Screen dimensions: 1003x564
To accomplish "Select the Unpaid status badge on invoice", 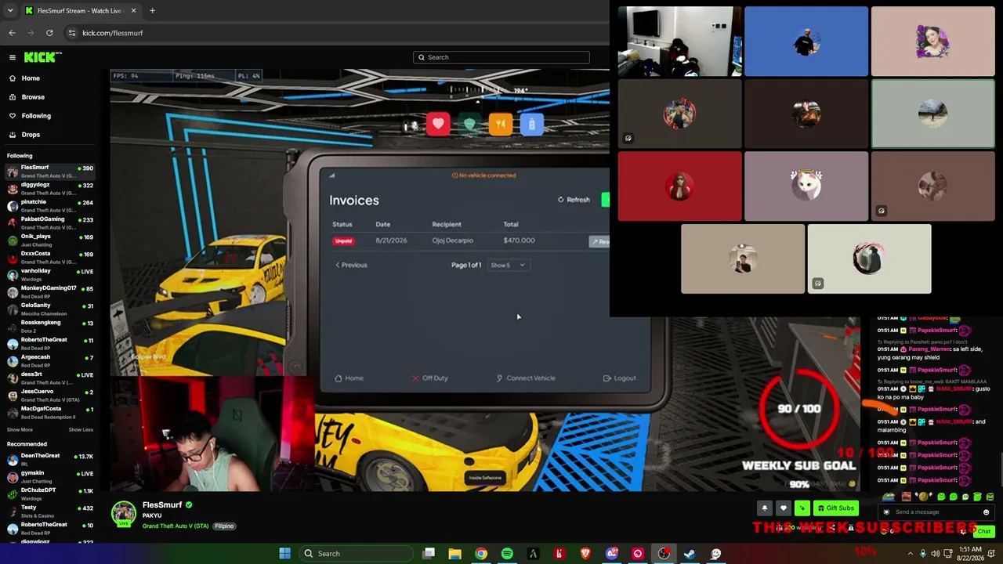I will click(x=343, y=240).
